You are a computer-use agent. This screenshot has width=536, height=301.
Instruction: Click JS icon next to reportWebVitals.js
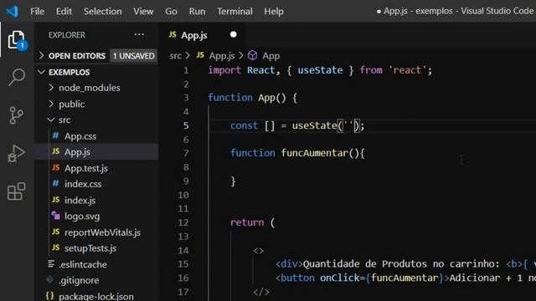56,232
